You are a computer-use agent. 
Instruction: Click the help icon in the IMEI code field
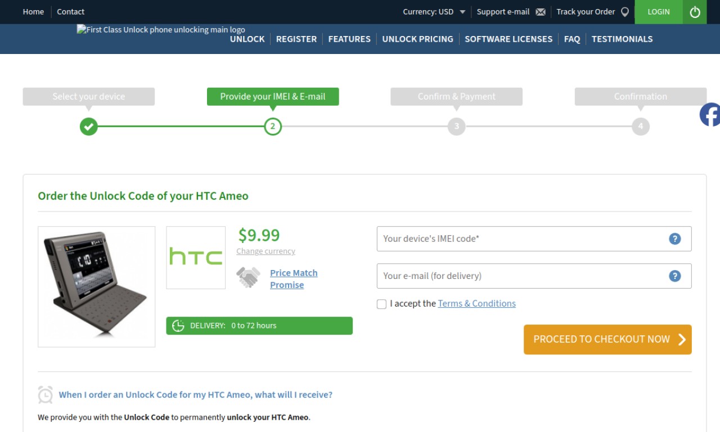click(675, 239)
